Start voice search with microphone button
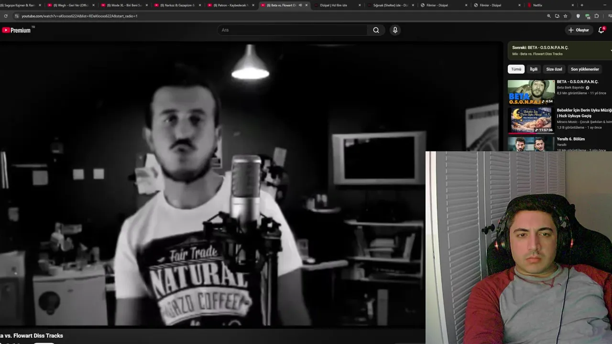The width and height of the screenshot is (612, 344). tap(395, 30)
